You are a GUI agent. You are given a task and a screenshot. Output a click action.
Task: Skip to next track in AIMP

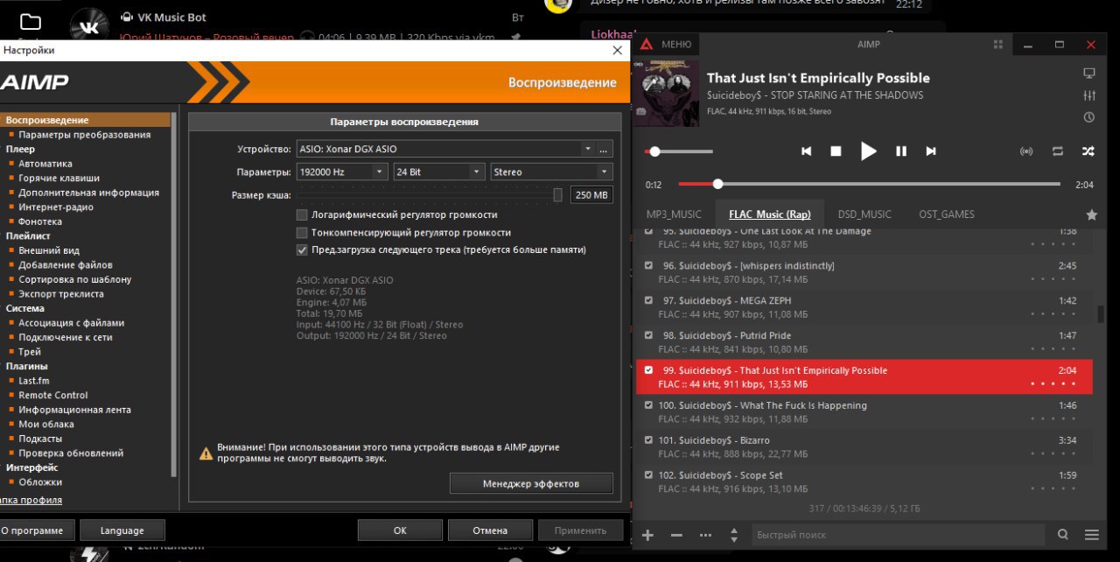tap(931, 151)
